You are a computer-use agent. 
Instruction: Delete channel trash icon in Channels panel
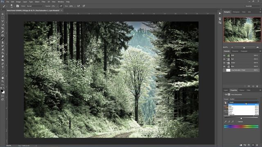coord(257,86)
